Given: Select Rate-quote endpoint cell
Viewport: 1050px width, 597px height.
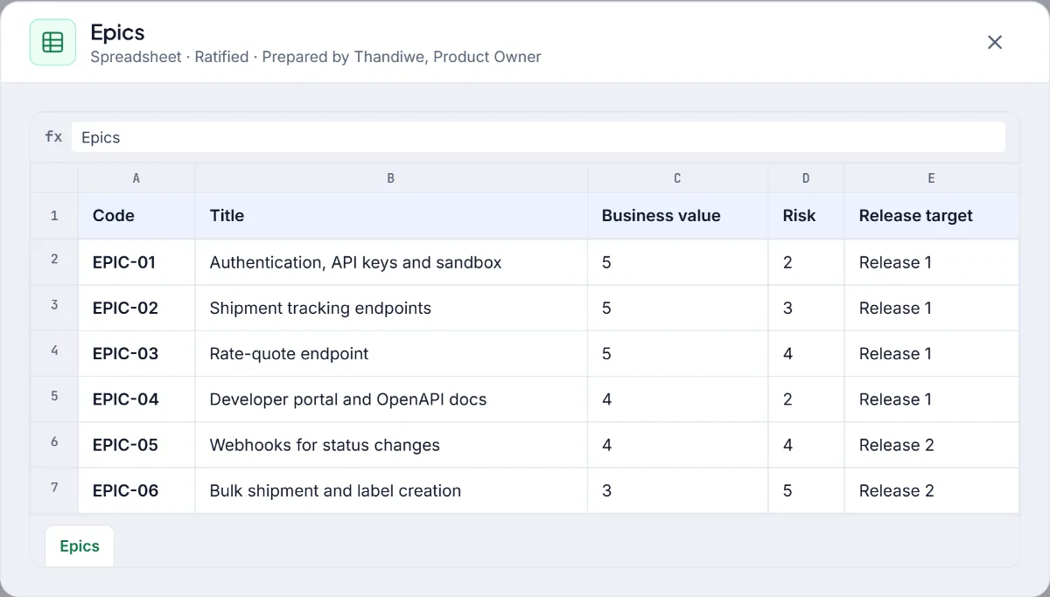Looking at the screenshot, I should tap(391, 353).
